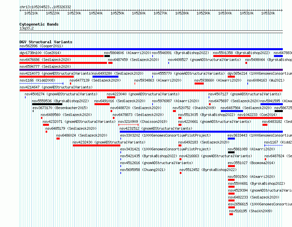Screen dimensions: 292x227
Task: Open esv3431421 1000Genomes pilot label
Action: (165, 149)
